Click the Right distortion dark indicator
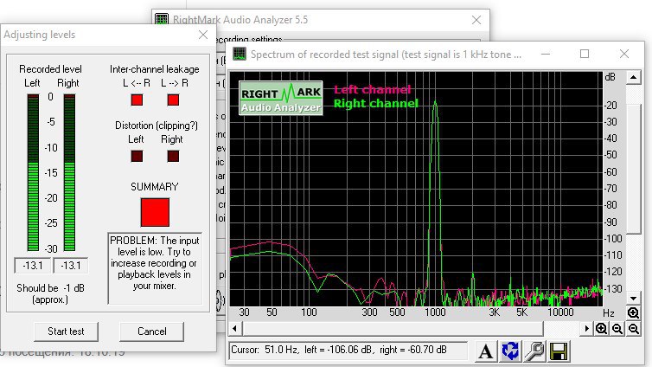This screenshot has height=367, width=652. [173, 156]
